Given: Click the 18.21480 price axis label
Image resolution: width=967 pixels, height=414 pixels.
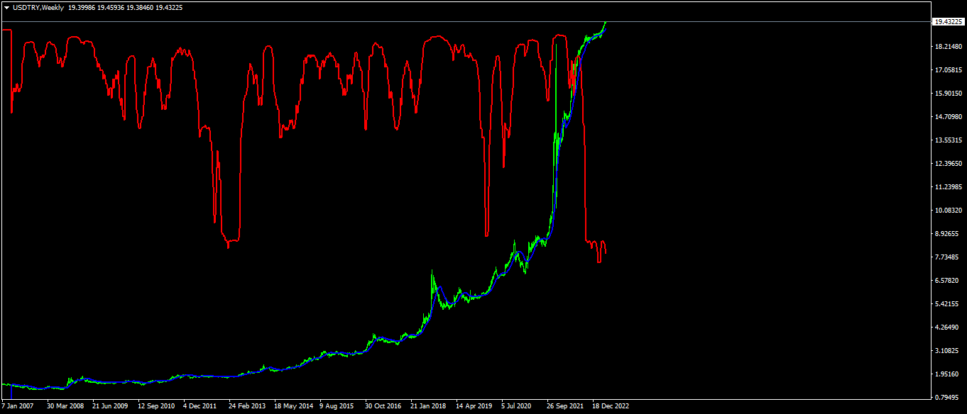Looking at the screenshot, I should coord(949,47).
